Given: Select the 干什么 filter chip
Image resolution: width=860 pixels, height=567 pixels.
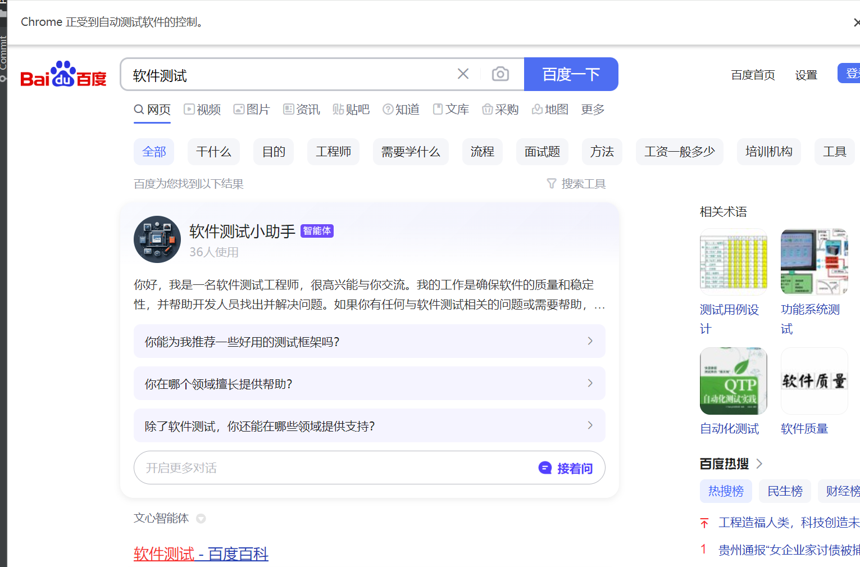Looking at the screenshot, I should (213, 152).
